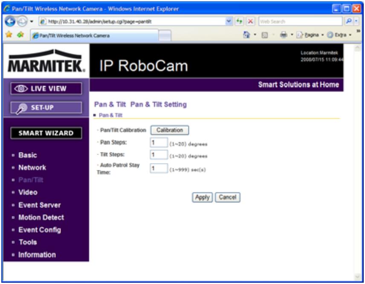This screenshot has height=284, width=365.
Task: Click the '(1~999) sec(s)' hint text
Action: tap(188, 170)
